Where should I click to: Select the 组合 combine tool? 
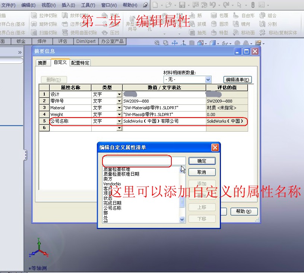268,15
